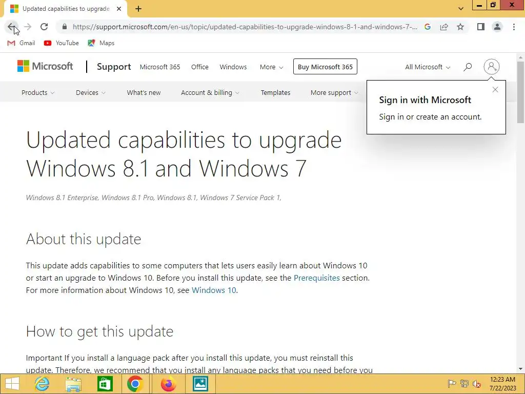525x394 pixels.
Task: Expand the More support menu
Action: point(334,92)
